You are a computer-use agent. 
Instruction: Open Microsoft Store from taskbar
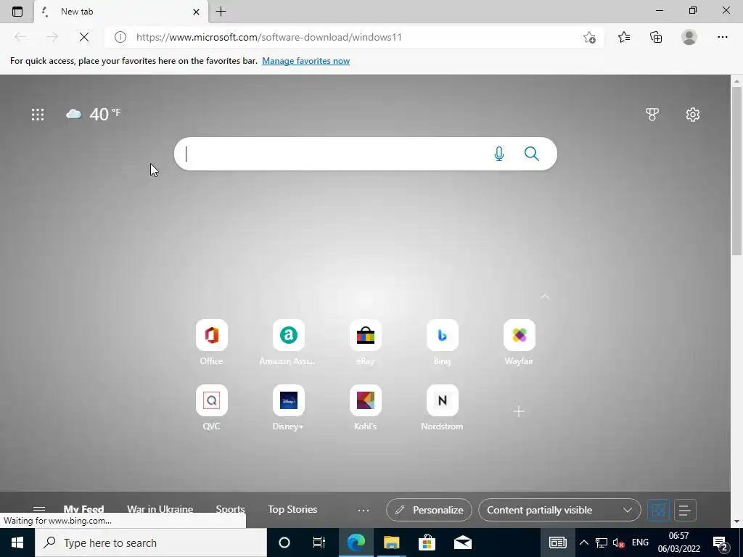[427, 542]
